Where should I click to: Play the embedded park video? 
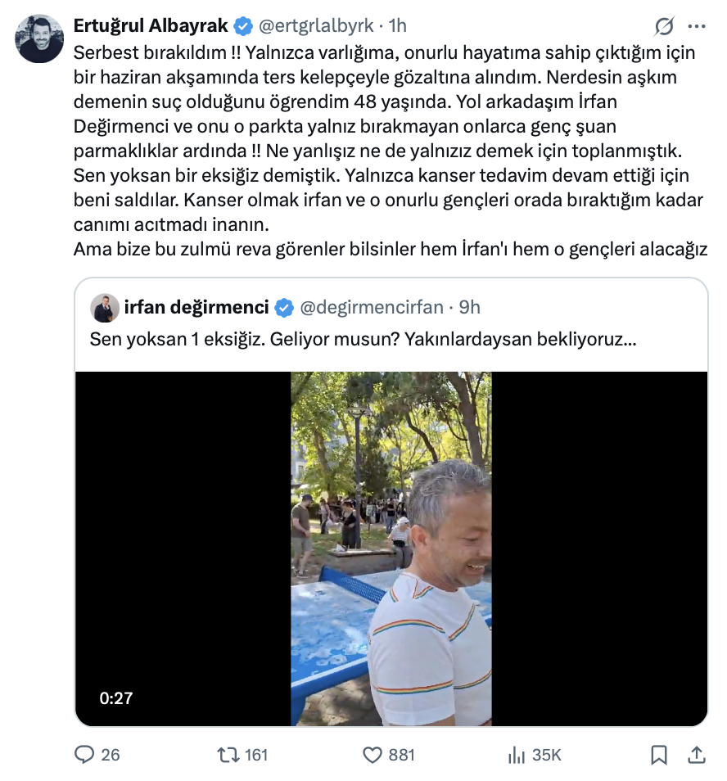[x=391, y=549]
